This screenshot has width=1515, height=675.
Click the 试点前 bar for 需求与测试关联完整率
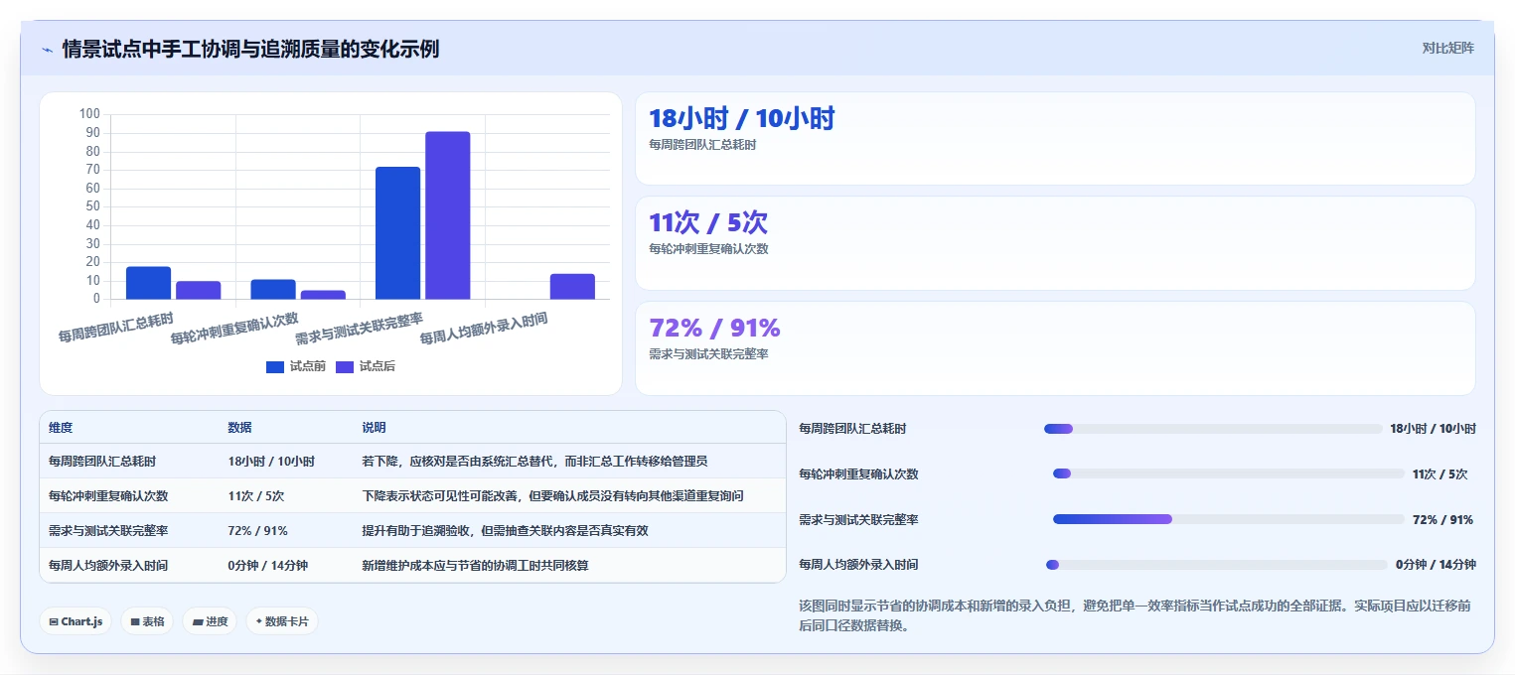coord(397,233)
